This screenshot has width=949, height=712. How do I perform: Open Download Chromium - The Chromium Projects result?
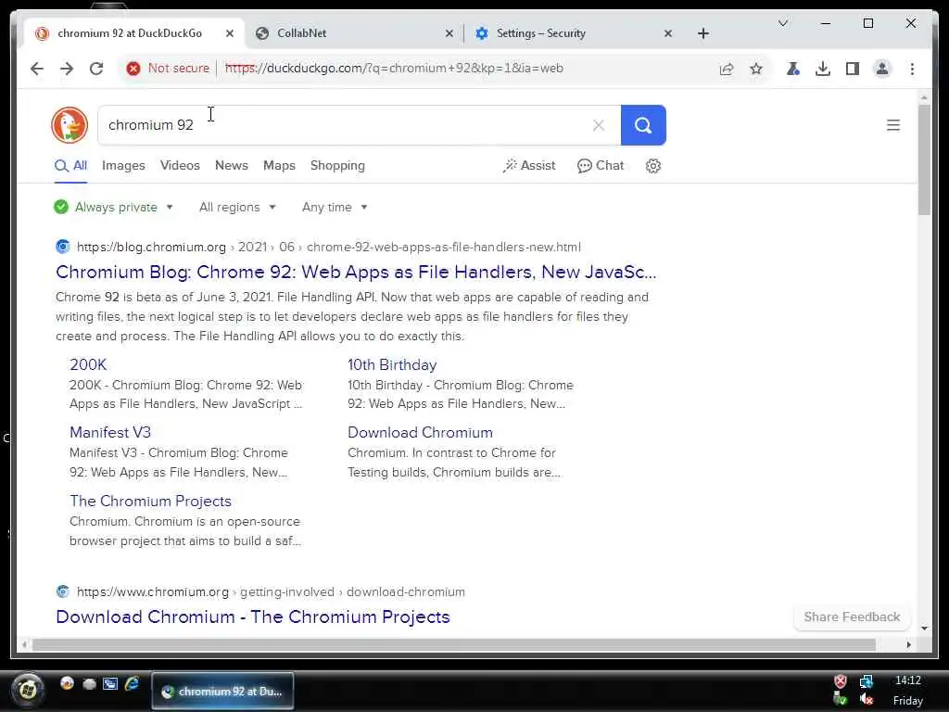[x=253, y=617]
